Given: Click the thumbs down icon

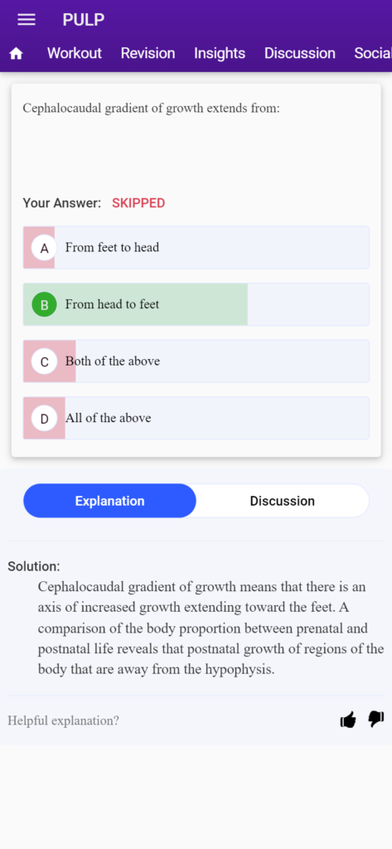Looking at the screenshot, I should point(375,719).
